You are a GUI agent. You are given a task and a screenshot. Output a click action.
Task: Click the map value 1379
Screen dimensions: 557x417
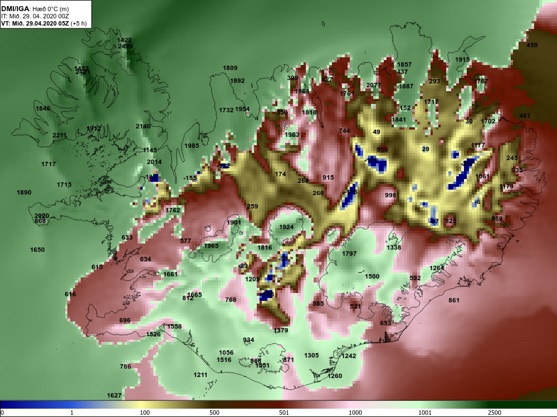click(281, 330)
